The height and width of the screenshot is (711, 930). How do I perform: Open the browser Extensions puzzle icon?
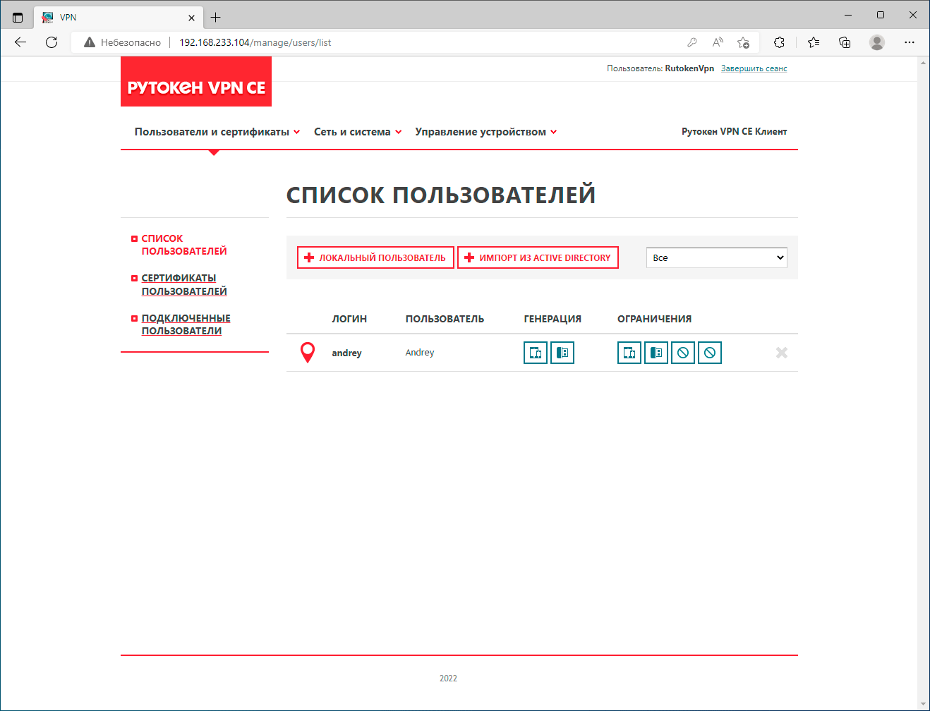[x=780, y=42]
